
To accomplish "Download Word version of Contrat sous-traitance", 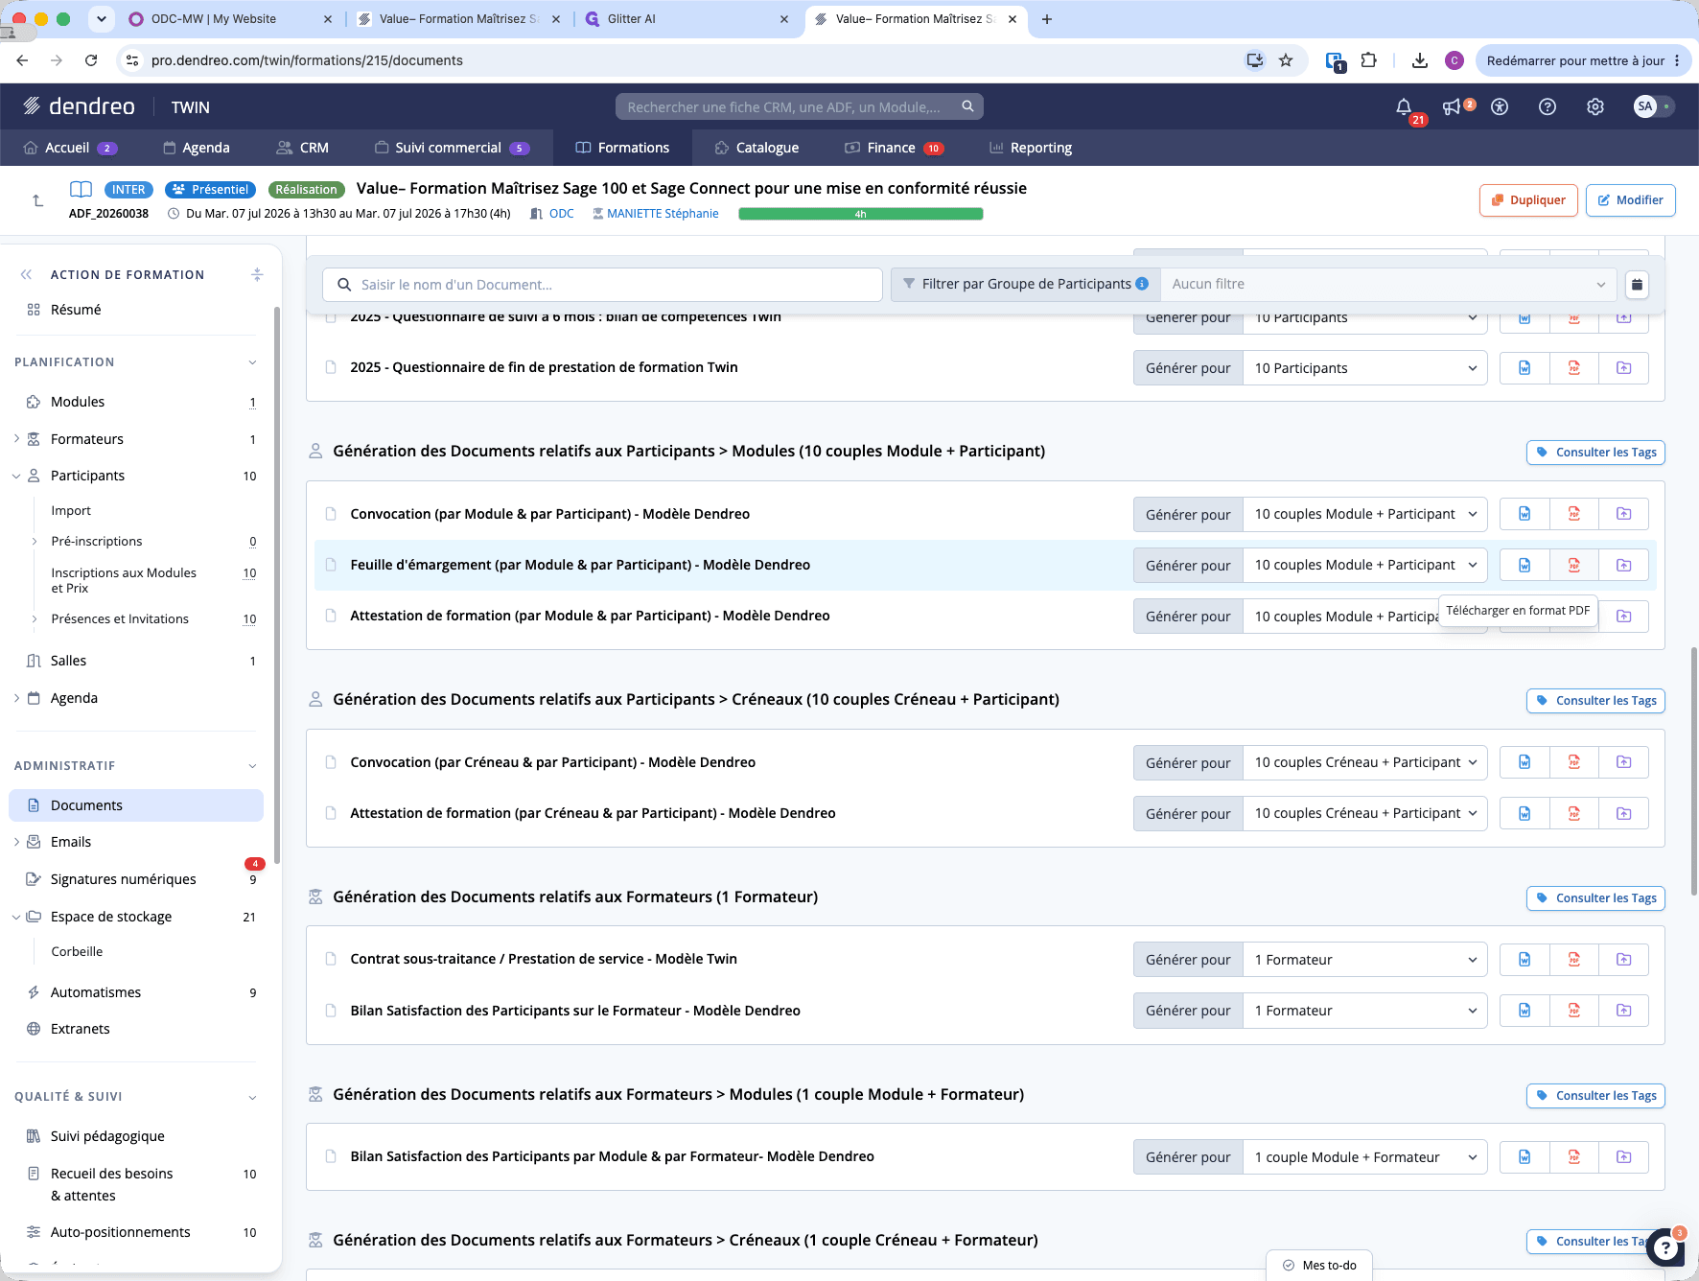I will click(x=1524, y=960).
